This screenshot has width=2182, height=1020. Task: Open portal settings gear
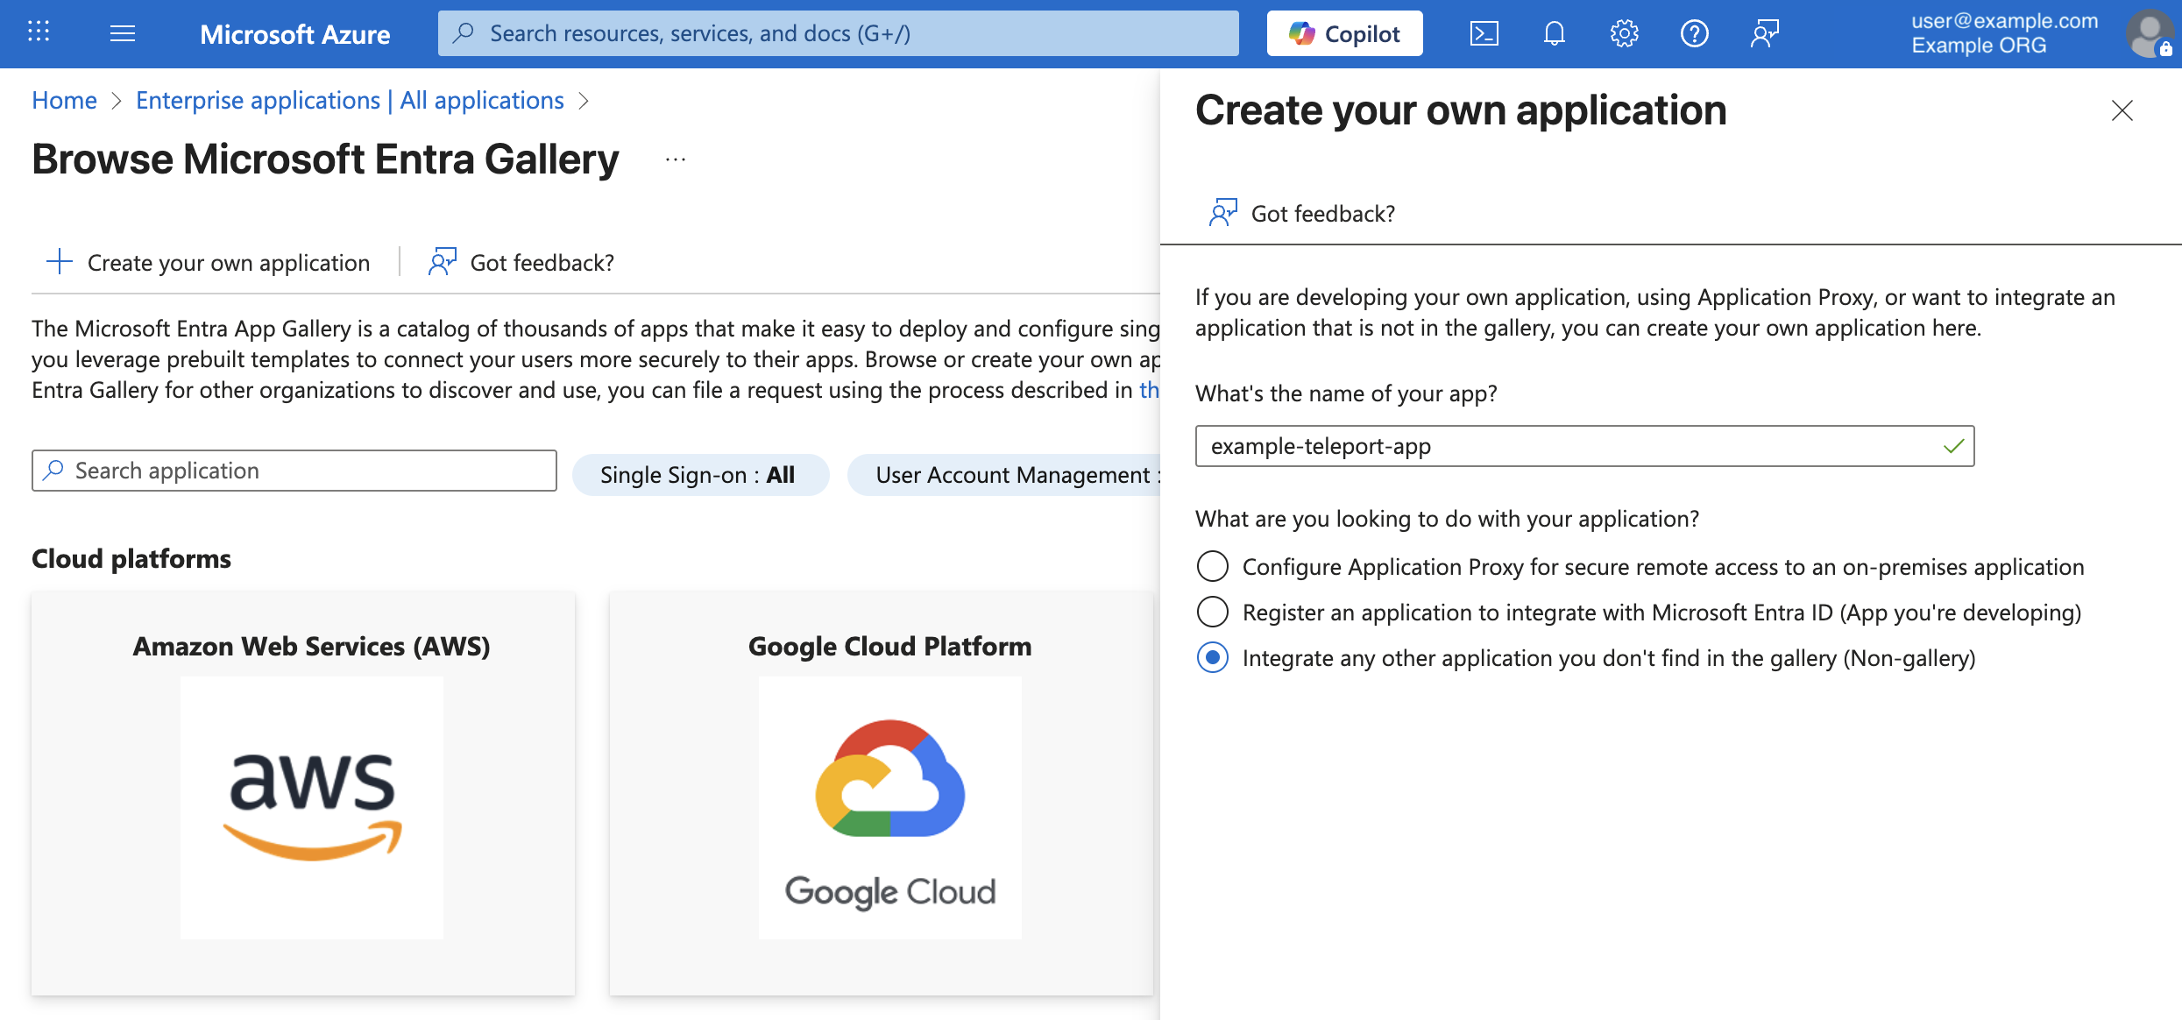[x=1624, y=33]
